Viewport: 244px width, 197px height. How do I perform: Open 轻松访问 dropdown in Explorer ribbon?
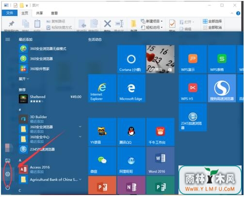pos(151,27)
